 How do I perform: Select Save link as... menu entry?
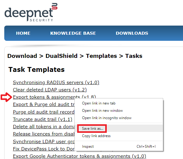(119, 129)
